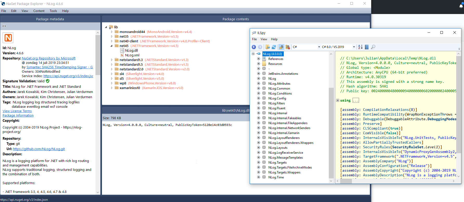Click the view metadata source code icon
Image resolution: width=464 pixels, height=202 pixels.
[x=4, y=26]
